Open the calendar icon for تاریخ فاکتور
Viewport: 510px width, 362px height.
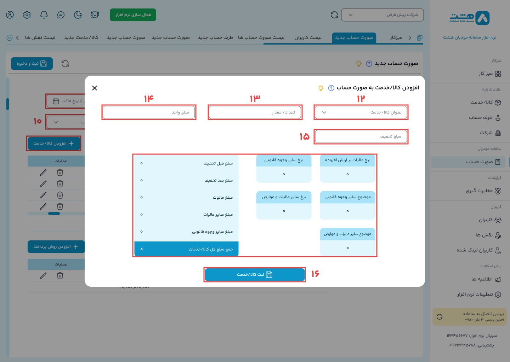tap(56, 101)
